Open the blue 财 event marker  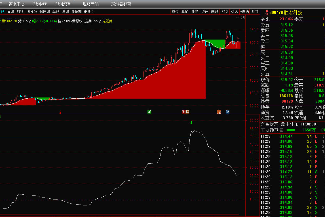(x=227, y=112)
